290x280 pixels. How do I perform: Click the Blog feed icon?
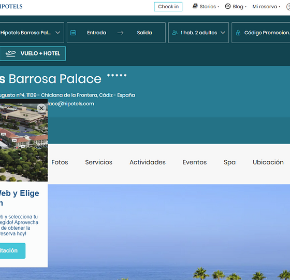click(x=228, y=6)
